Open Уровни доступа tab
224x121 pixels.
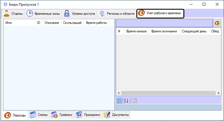(x=79, y=14)
